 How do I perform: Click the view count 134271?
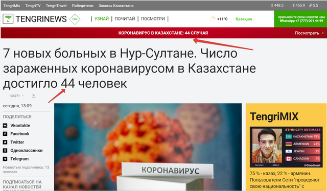click(14, 96)
